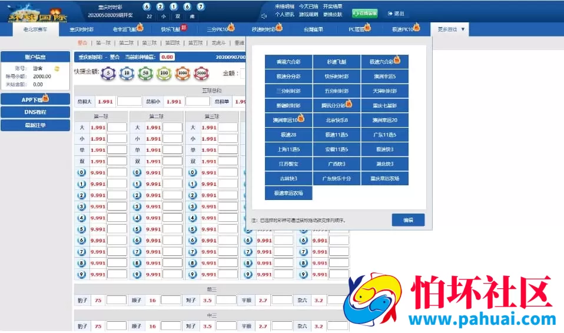Open the 老北京赛车 tab
This screenshot has width=564, height=333.
point(35,29)
